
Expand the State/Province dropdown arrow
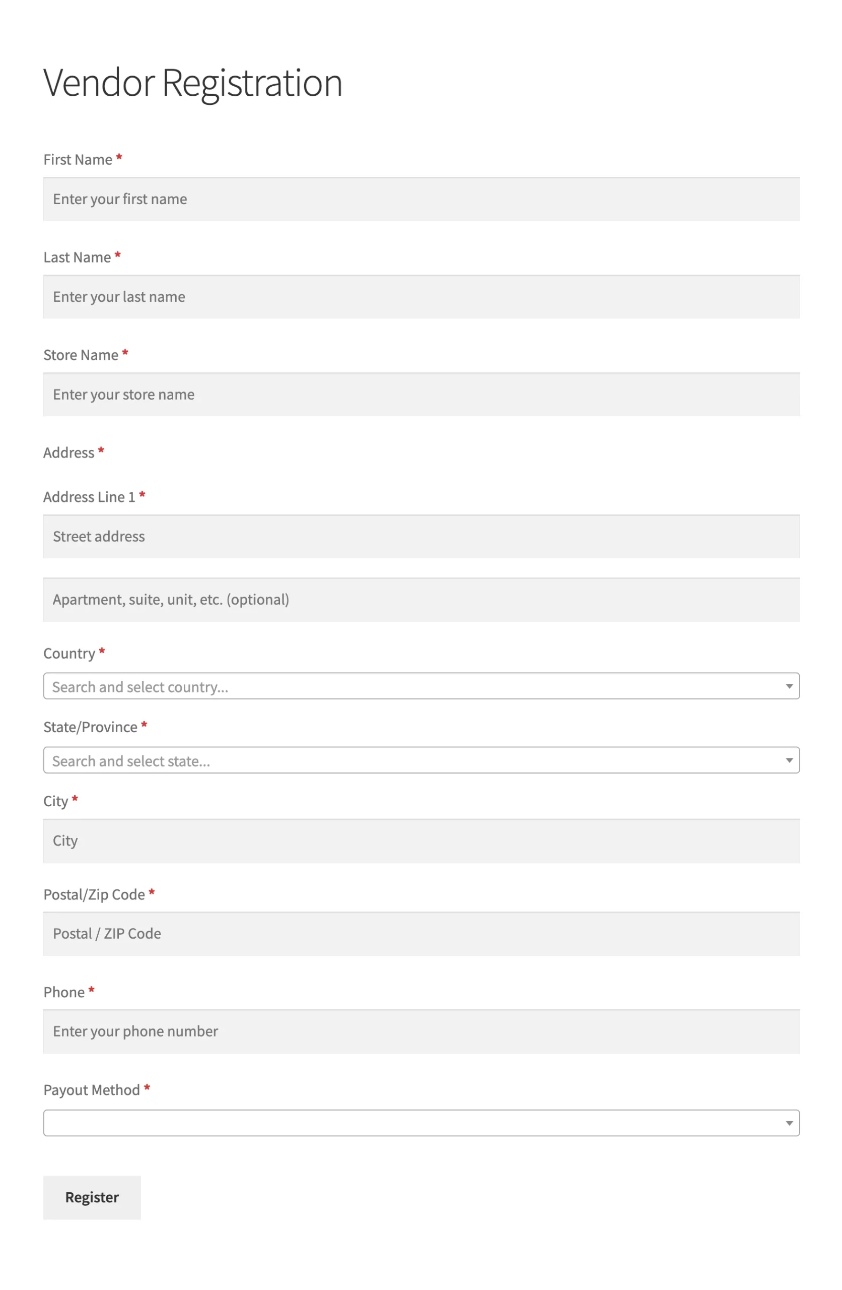click(789, 760)
